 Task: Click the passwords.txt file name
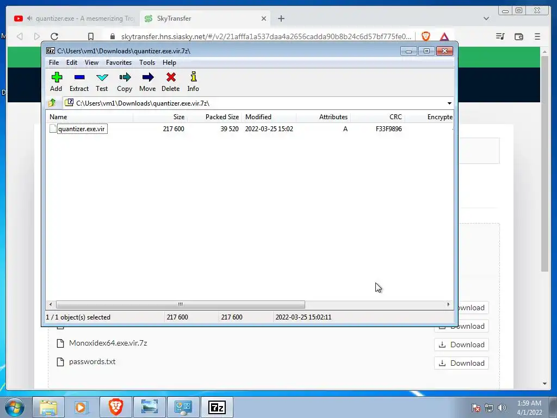pos(92,361)
